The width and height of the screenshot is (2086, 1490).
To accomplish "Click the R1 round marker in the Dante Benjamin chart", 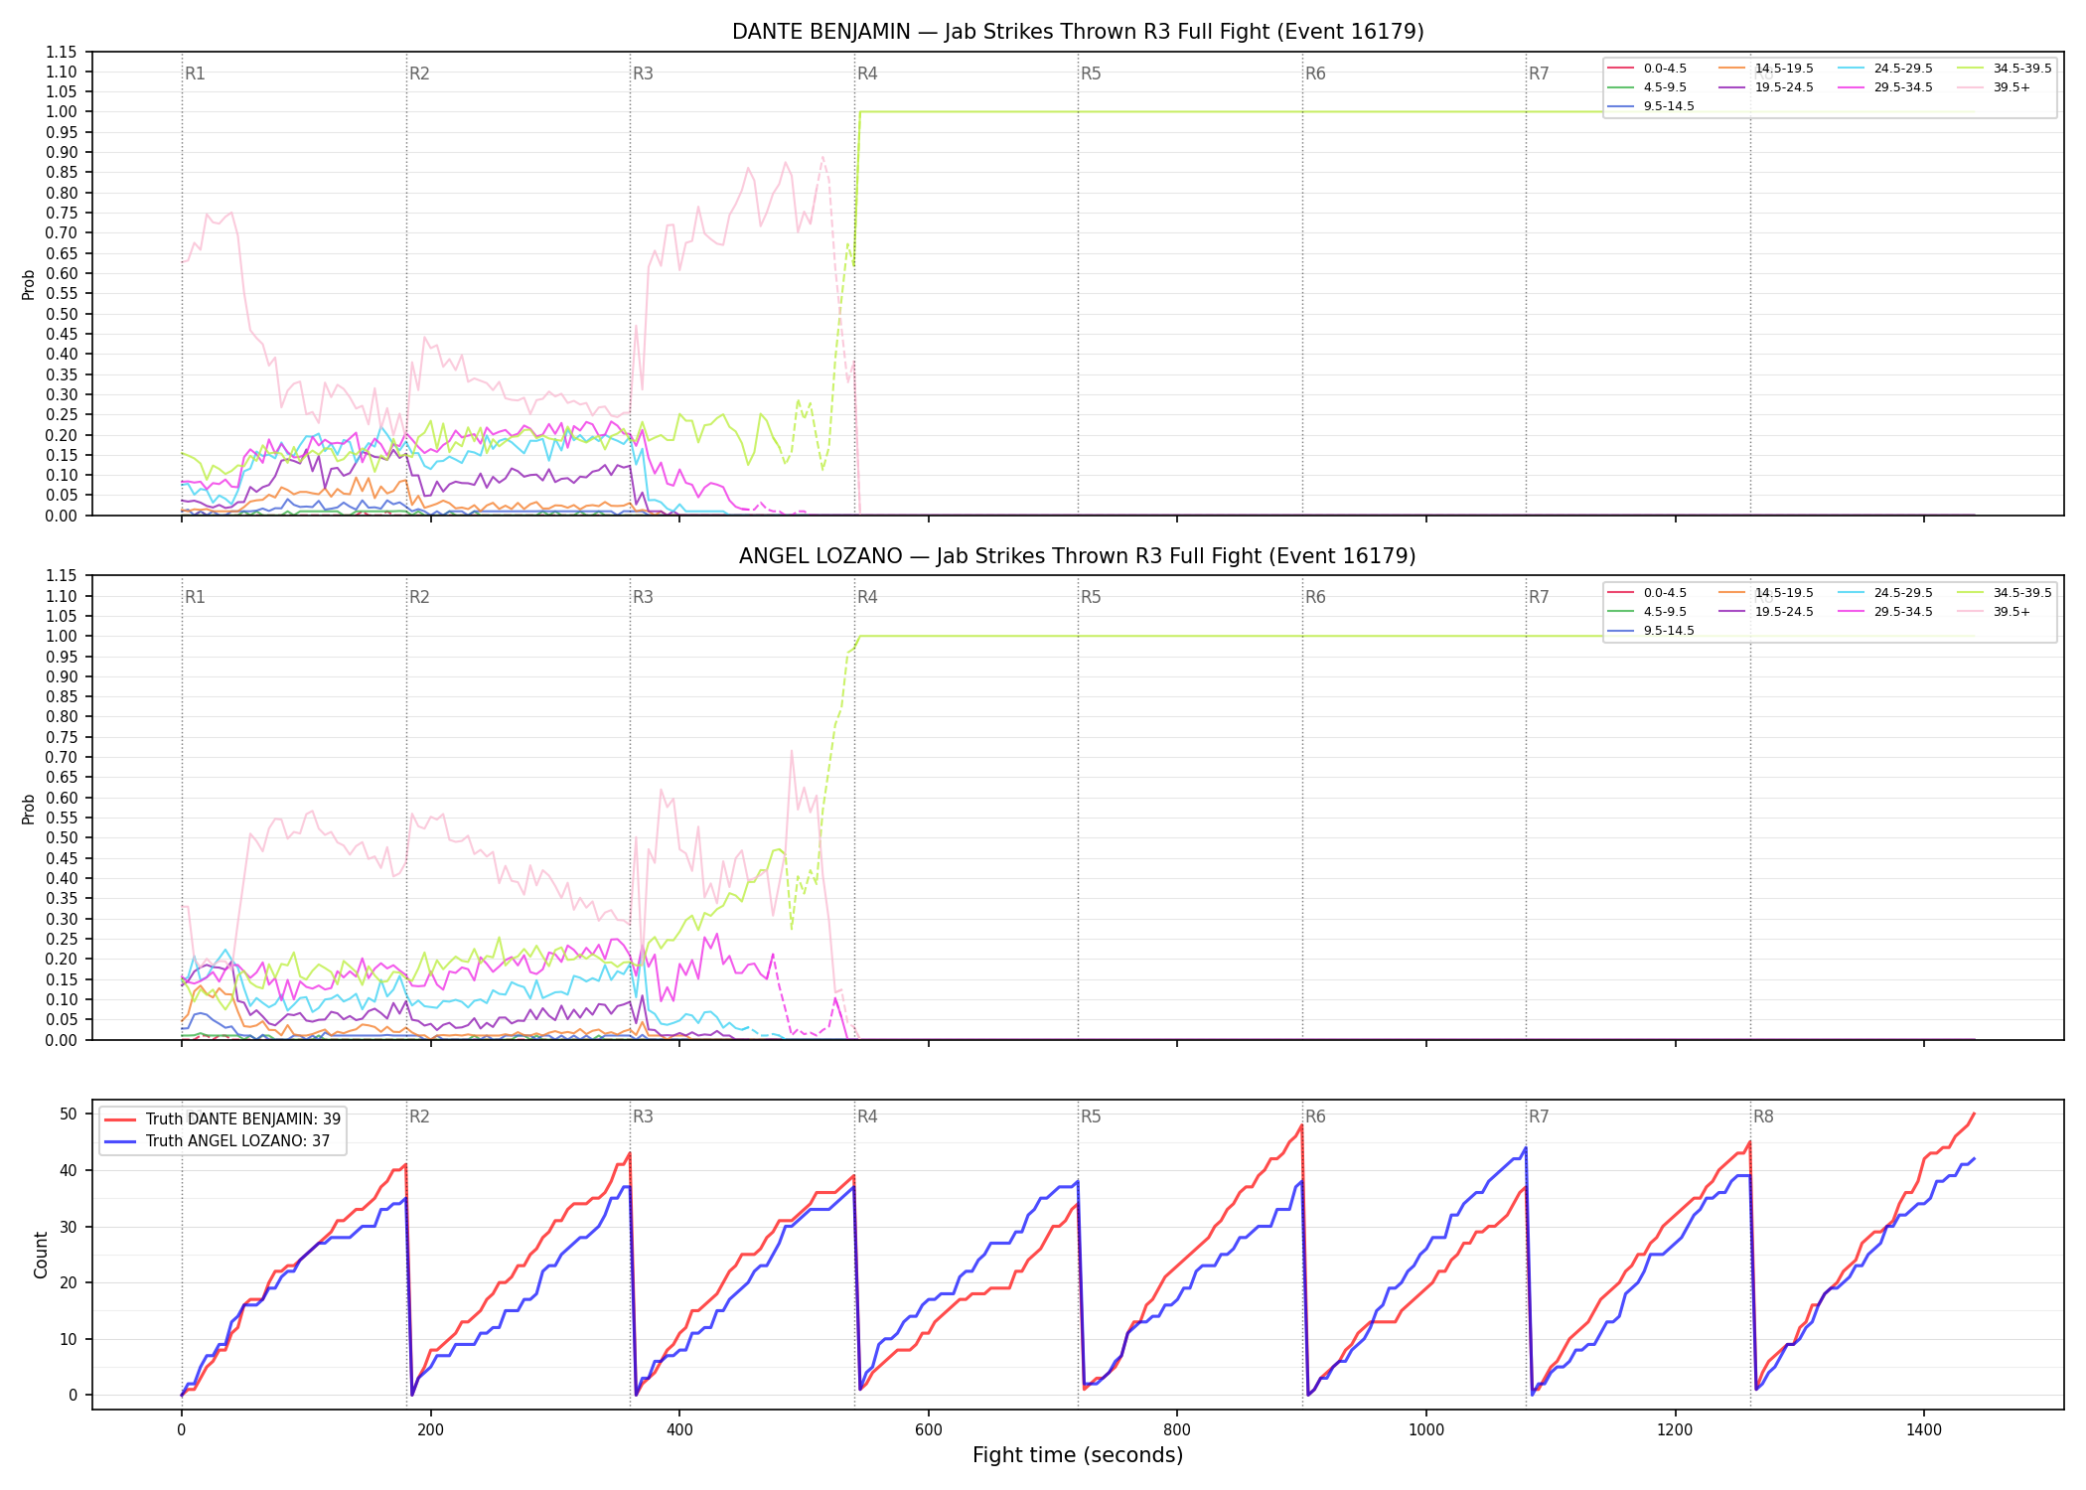I will 195,74.
